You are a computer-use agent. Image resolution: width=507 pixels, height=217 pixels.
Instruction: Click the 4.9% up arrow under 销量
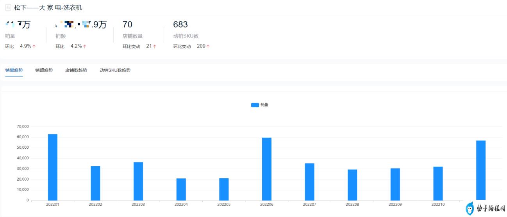(x=34, y=46)
